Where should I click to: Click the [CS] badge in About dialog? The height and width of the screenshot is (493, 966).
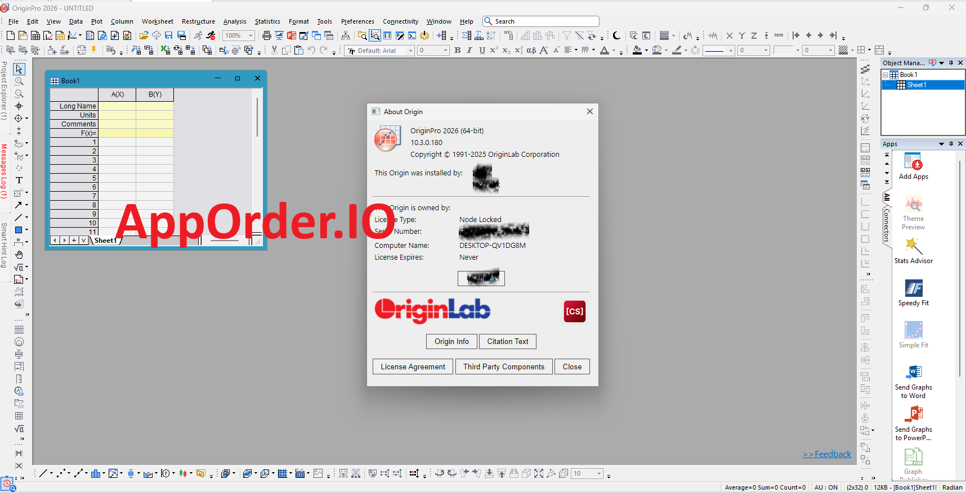tap(574, 311)
